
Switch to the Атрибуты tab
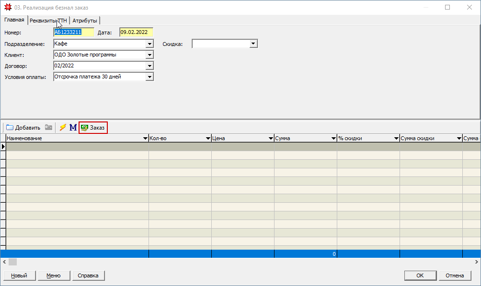[x=85, y=21]
